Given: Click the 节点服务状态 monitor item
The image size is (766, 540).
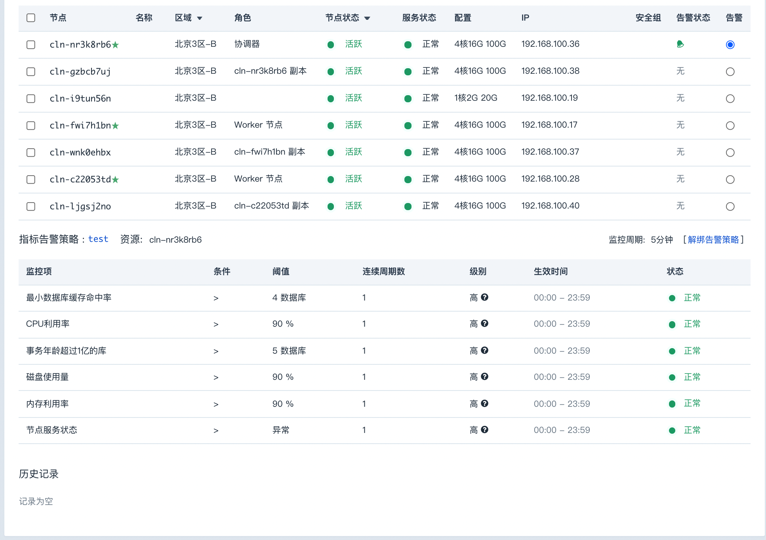Looking at the screenshot, I should point(51,430).
